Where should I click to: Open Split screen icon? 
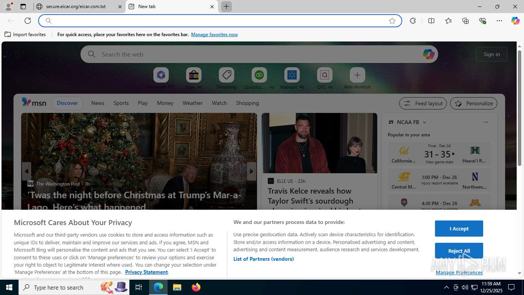point(432,21)
